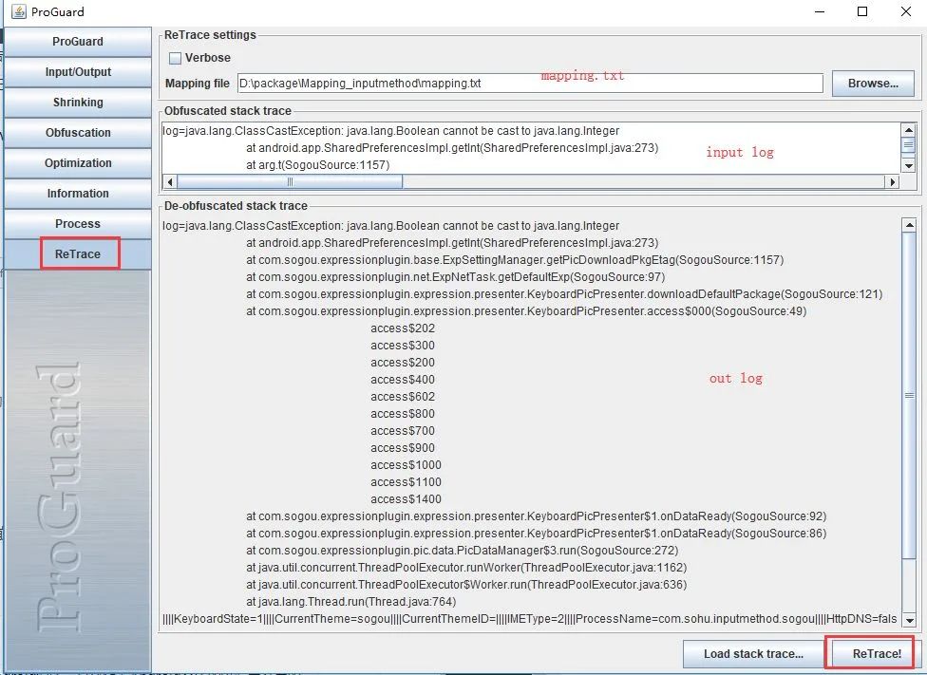Image resolution: width=927 pixels, height=675 pixels.
Task: Open the Shrinking tab
Action: point(78,103)
